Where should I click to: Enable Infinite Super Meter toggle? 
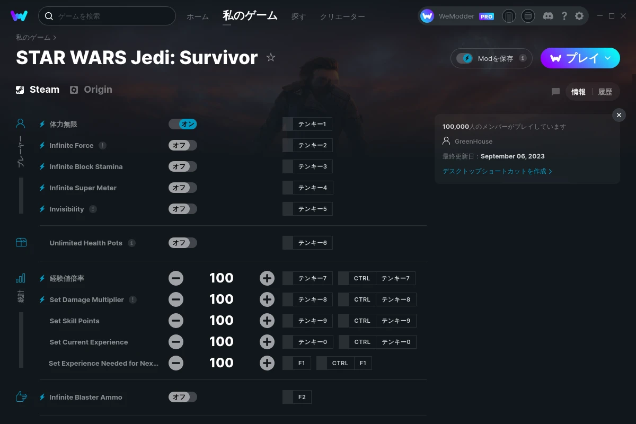point(183,188)
